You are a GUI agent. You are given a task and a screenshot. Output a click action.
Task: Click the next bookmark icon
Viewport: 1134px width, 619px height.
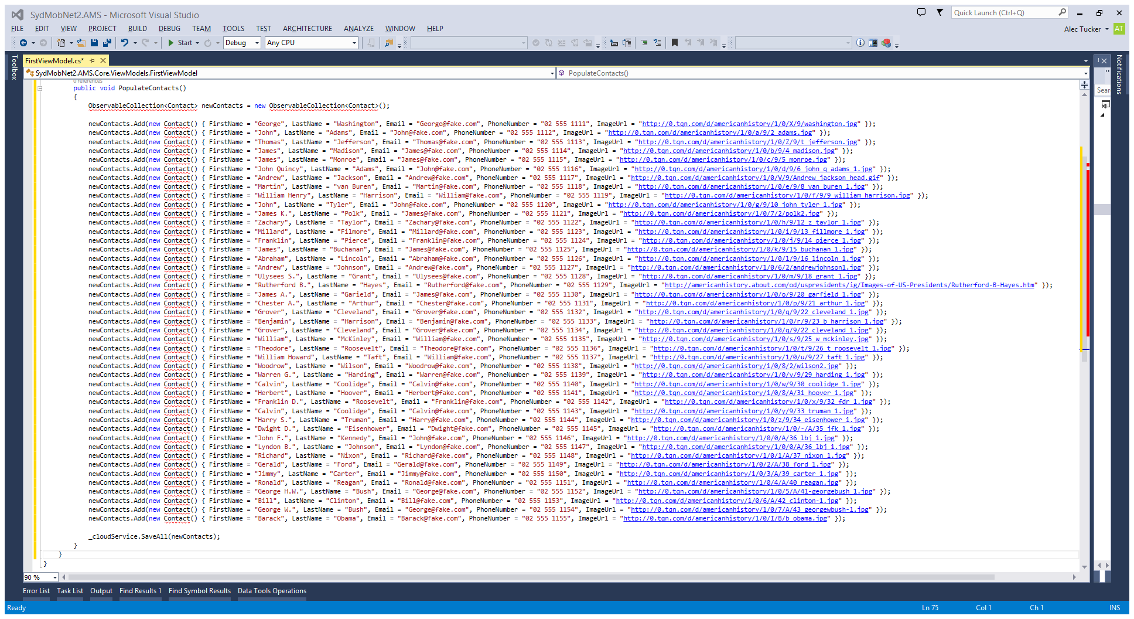(x=701, y=43)
